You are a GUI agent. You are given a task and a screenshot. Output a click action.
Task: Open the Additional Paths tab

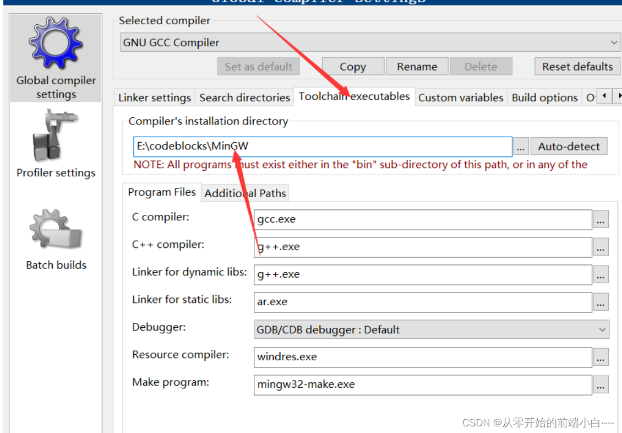click(x=245, y=193)
